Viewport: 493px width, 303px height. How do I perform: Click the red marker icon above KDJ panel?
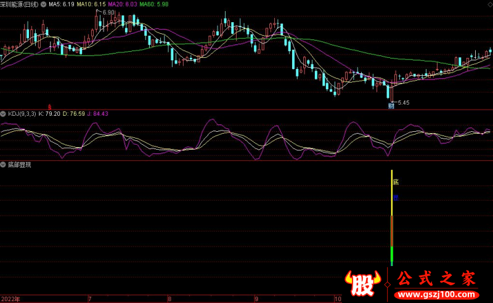click(x=50, y=107)
